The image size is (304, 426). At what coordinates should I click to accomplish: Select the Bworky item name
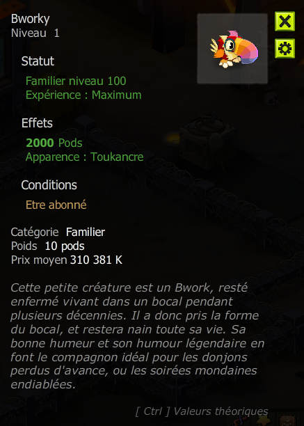[31, 19]
